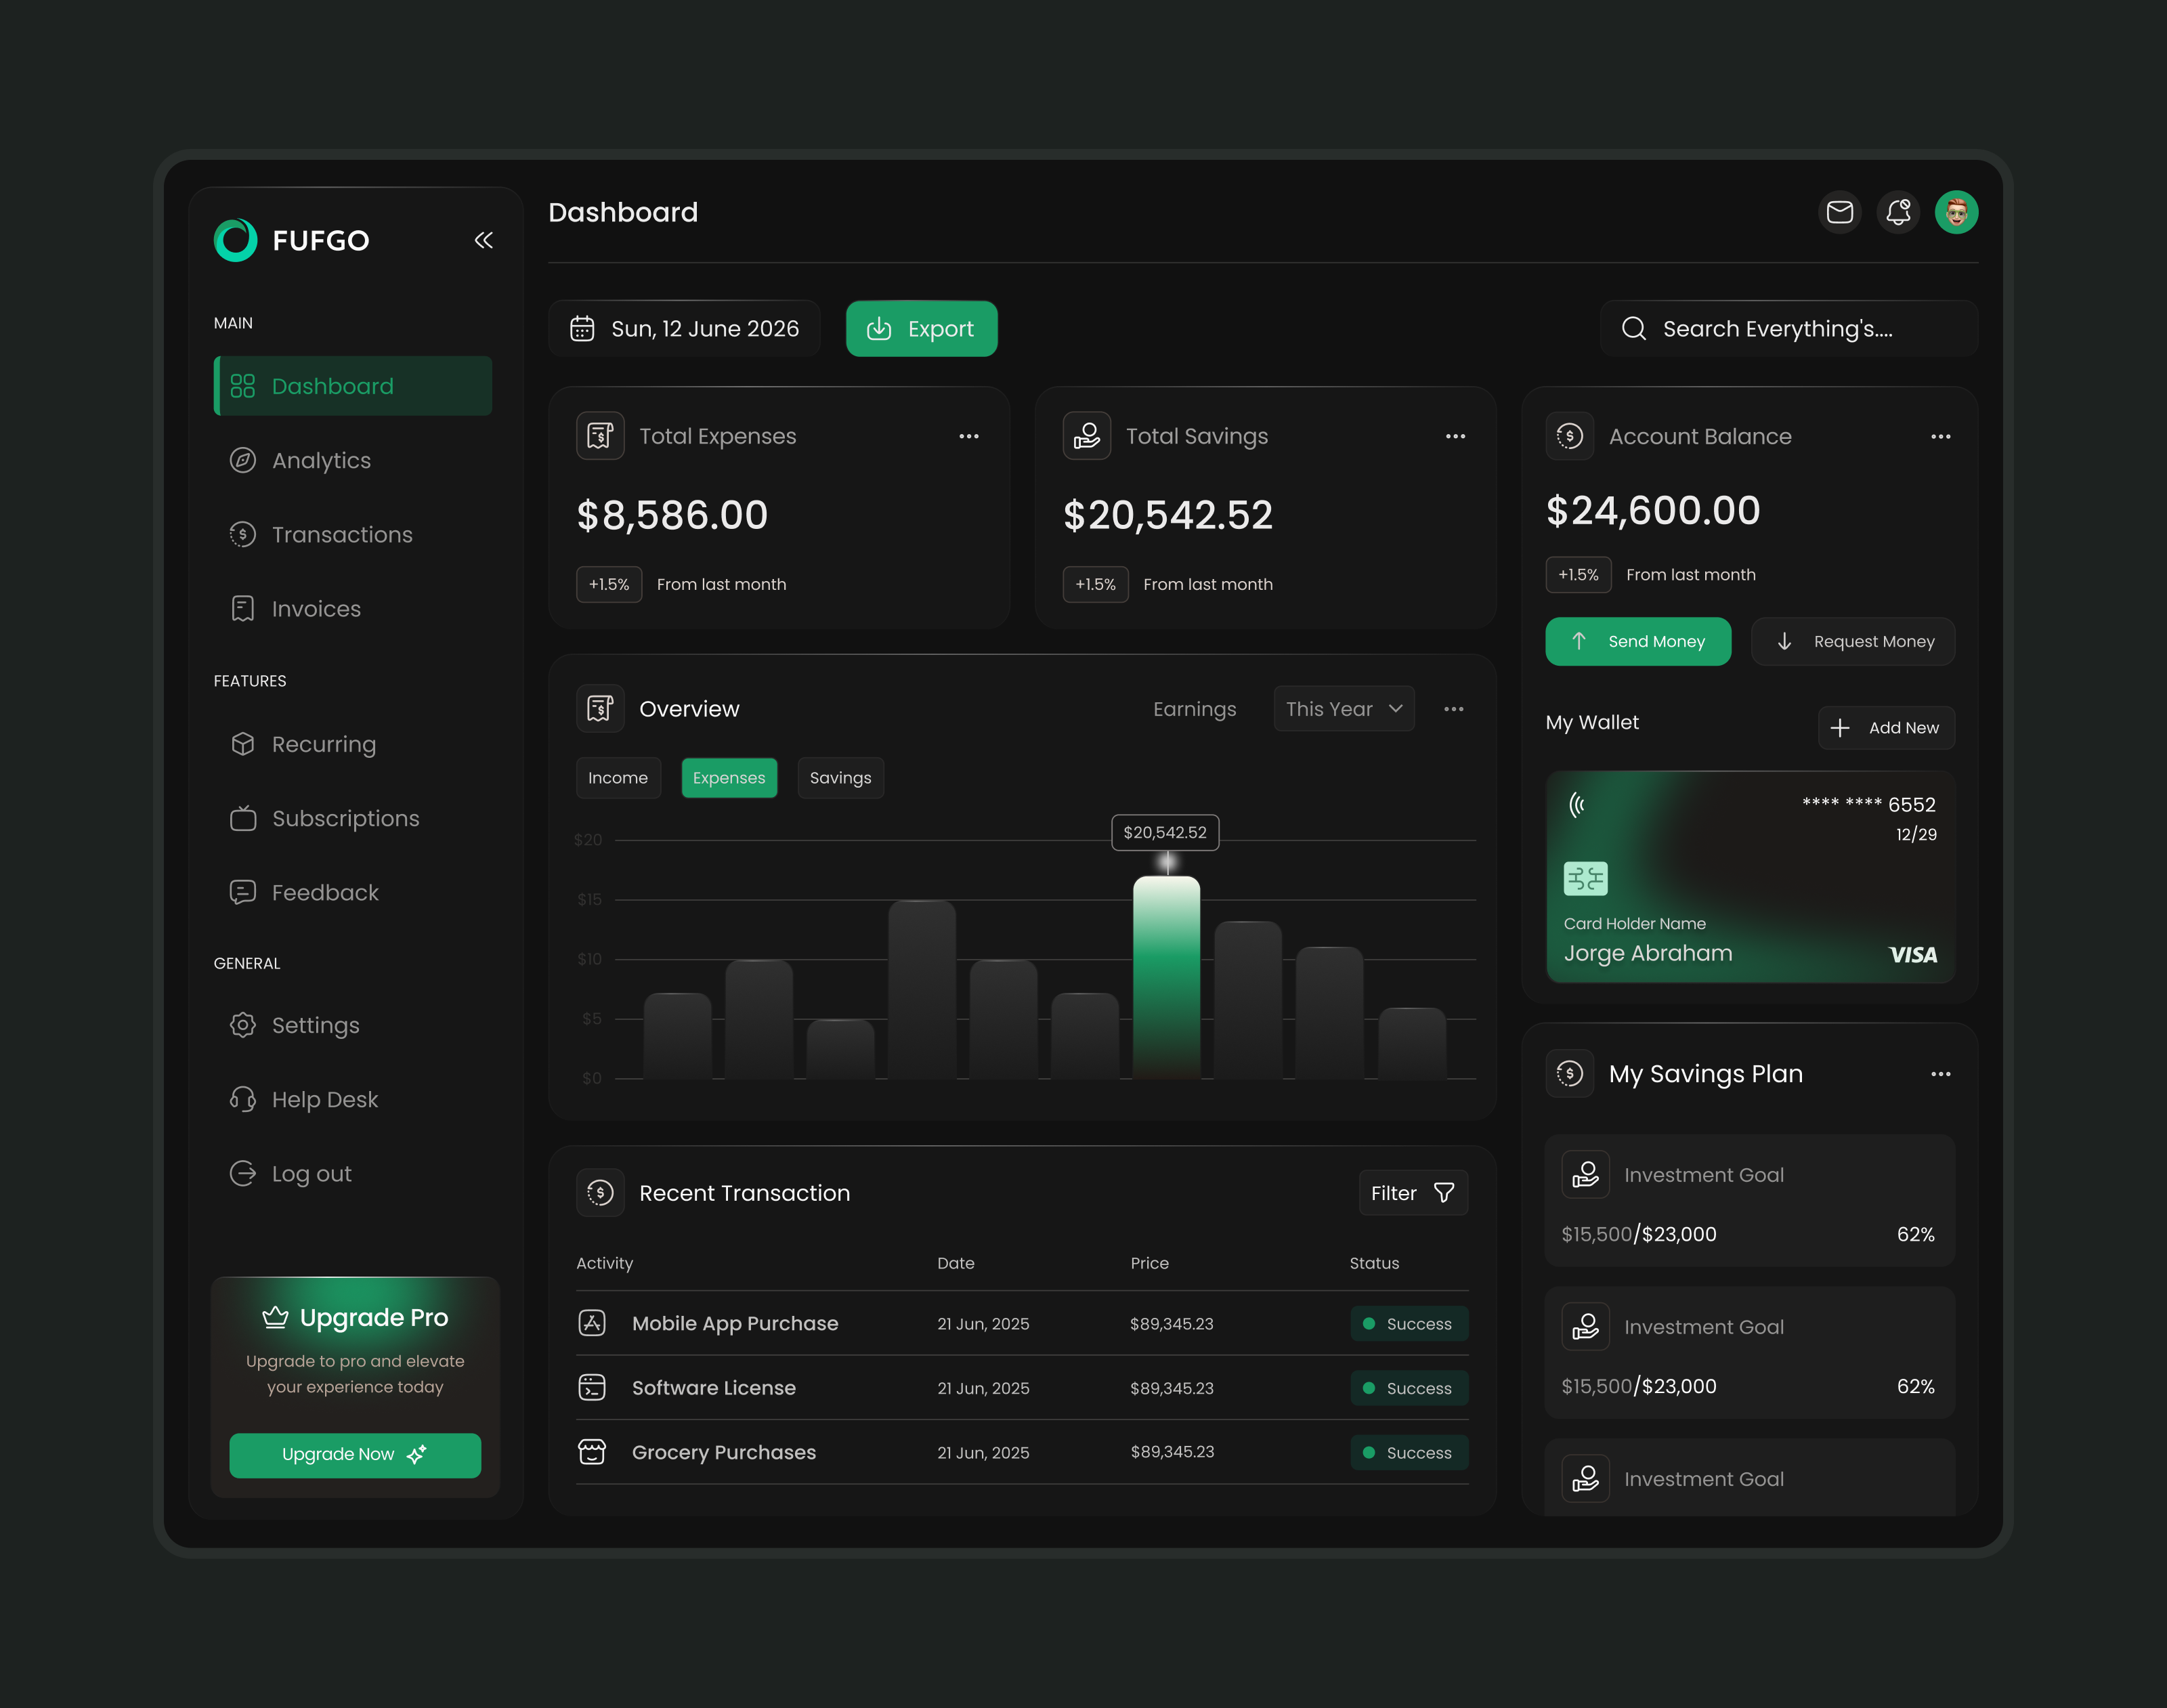Viewport: 2167px width, 1708px height.
Task: Click the FUFGO logo icon
Action: [x=236, y=240]
